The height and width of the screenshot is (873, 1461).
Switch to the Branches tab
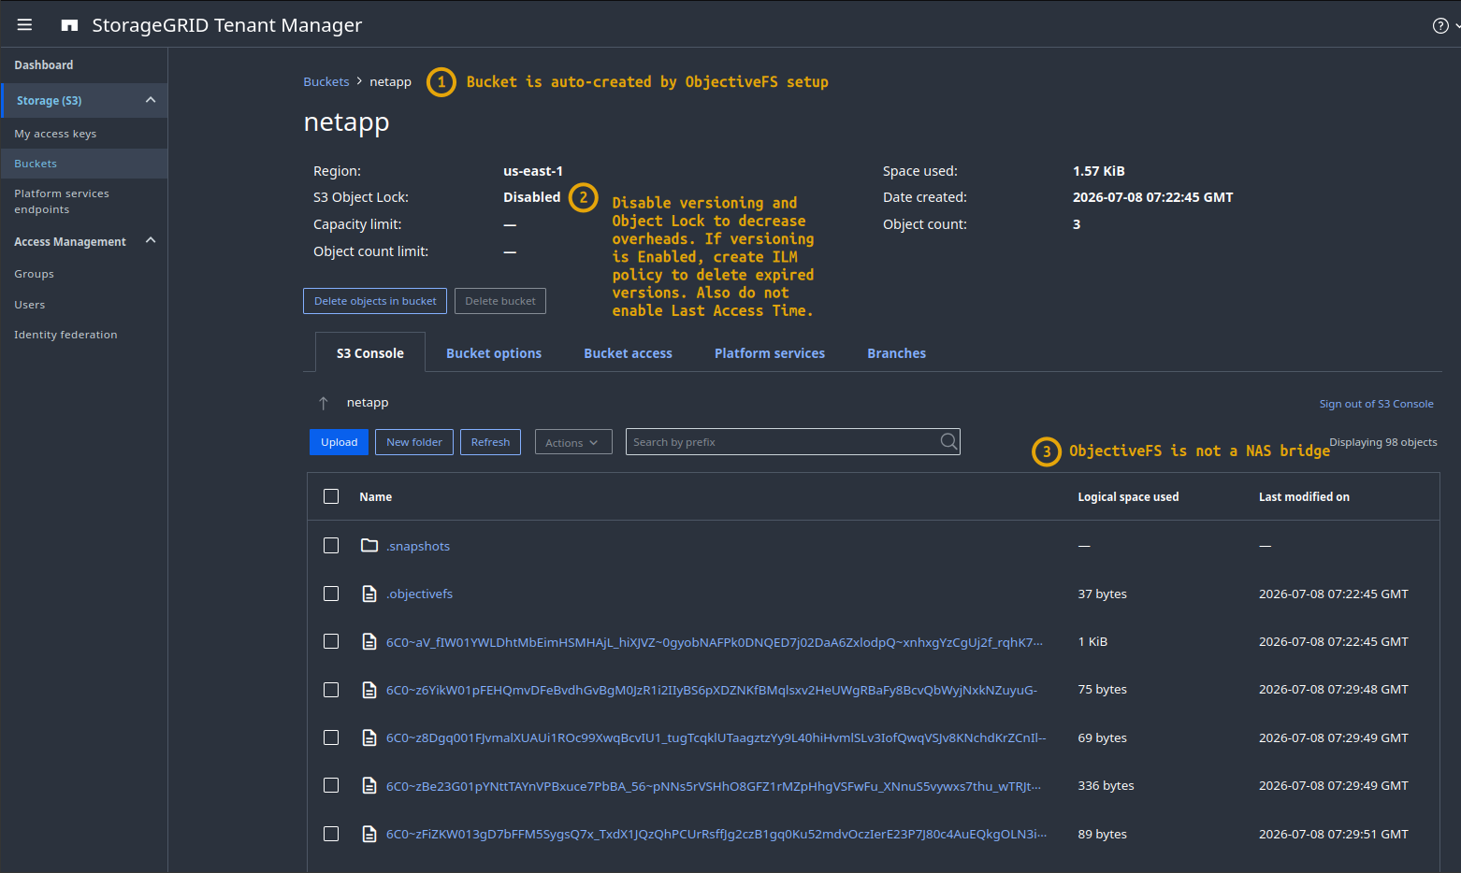896,353
